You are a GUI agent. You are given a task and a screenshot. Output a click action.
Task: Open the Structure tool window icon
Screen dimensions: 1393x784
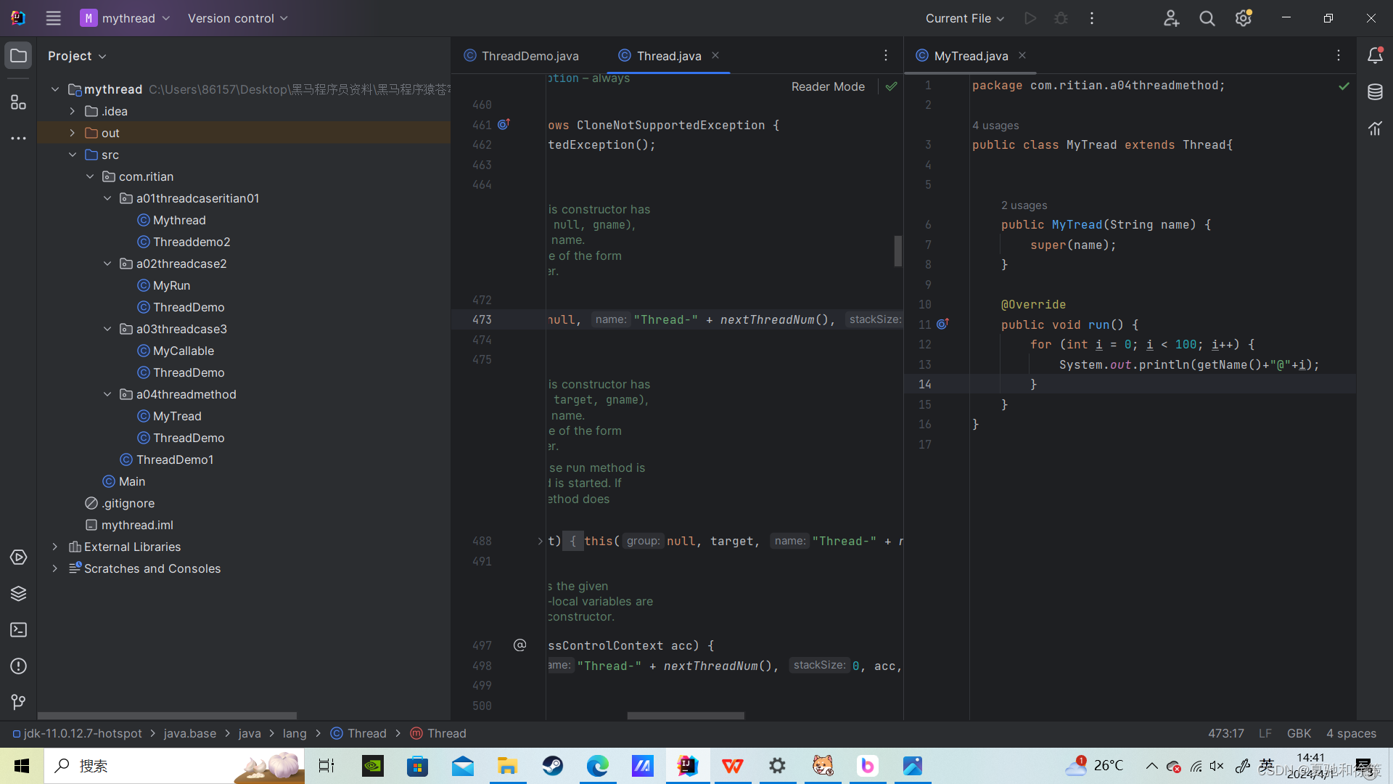point(18,102)
